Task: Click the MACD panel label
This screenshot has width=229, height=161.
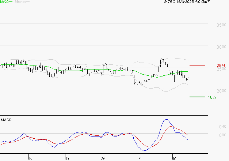Action: 6,120
